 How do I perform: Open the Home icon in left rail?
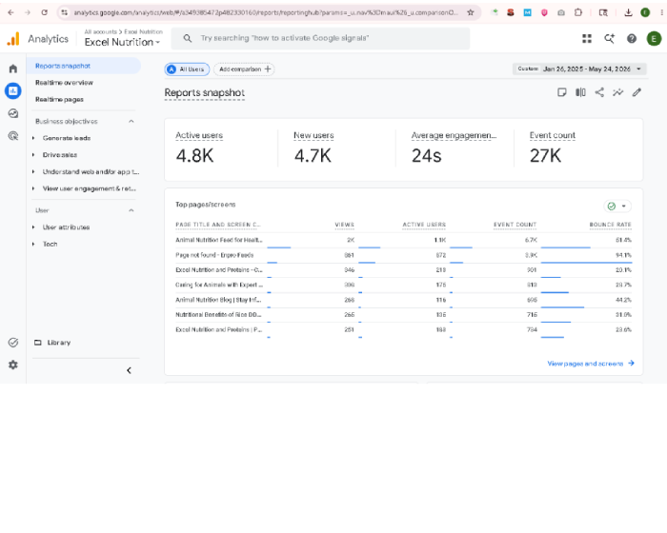(x=13, y=69)
